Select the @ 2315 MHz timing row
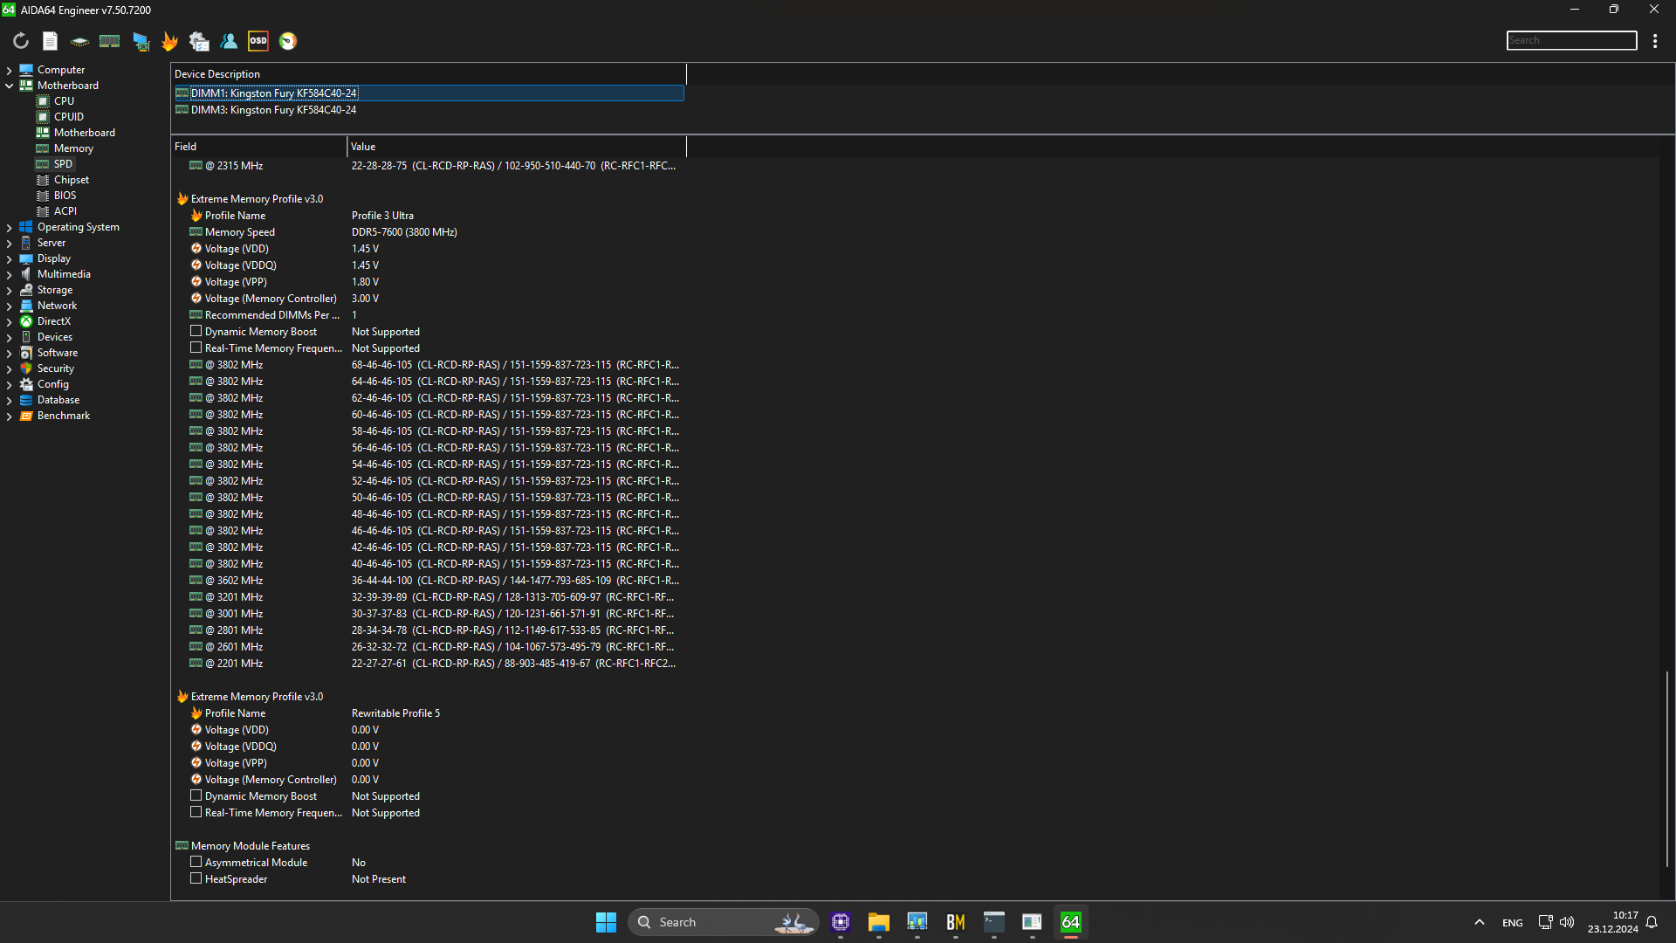 [428, 166]
